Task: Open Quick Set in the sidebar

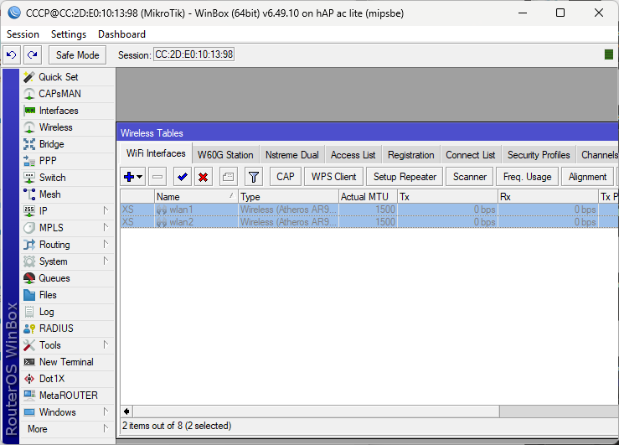Action: pyautogui.click(x=68, y=77)
